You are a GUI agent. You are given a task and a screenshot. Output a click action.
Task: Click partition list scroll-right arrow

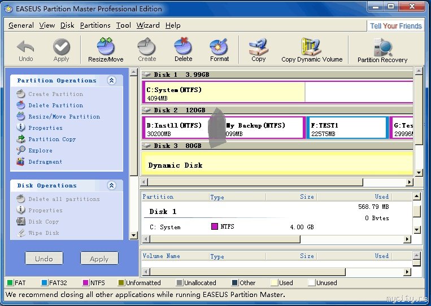click(407, 239)
